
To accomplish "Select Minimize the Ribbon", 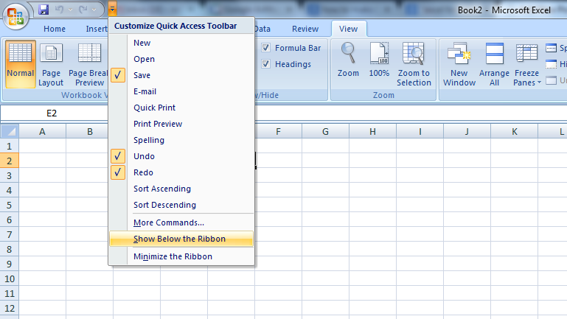I will 181,256.
